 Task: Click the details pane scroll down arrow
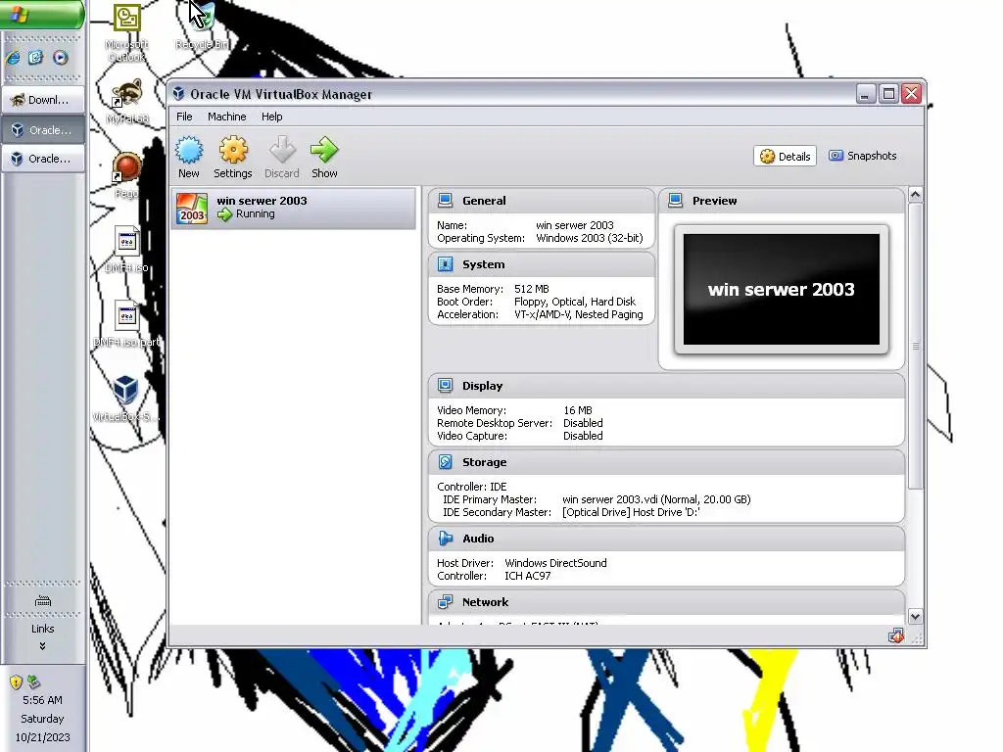point(916,617)
